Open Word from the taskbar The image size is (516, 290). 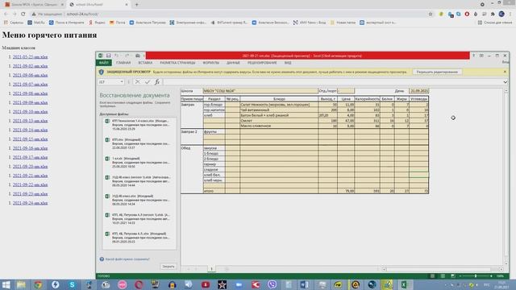click(304, 284)
